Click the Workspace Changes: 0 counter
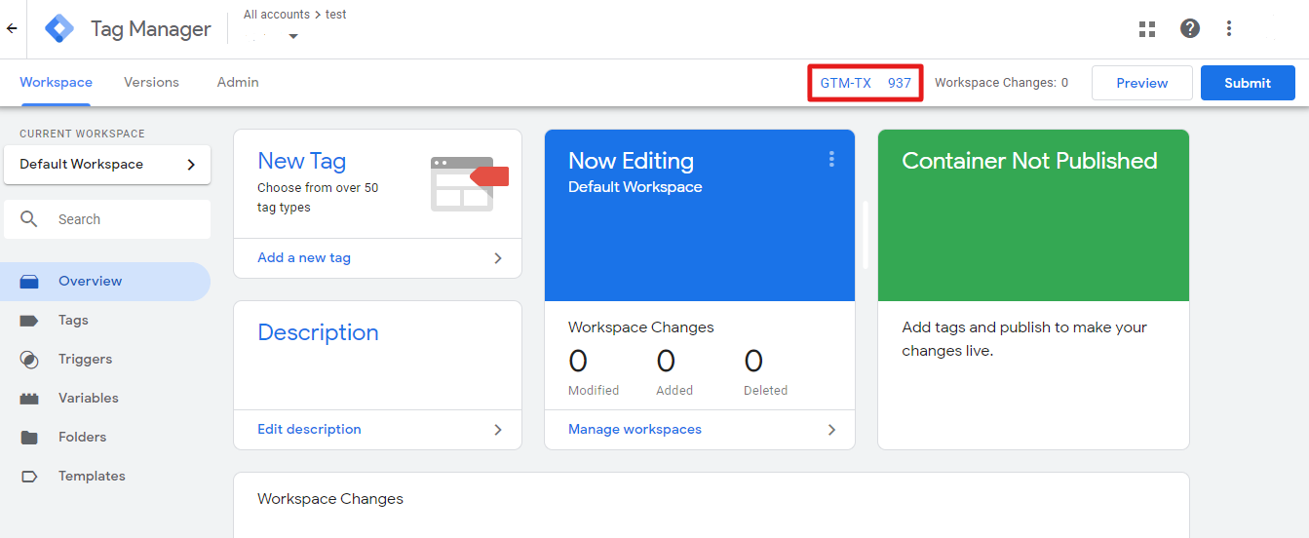The width and height of the screenshot is (1309, 538). [x=1001, y=83]
